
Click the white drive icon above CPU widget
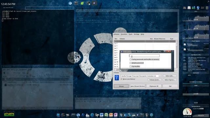pyautogui.click(x=189, y=8)
